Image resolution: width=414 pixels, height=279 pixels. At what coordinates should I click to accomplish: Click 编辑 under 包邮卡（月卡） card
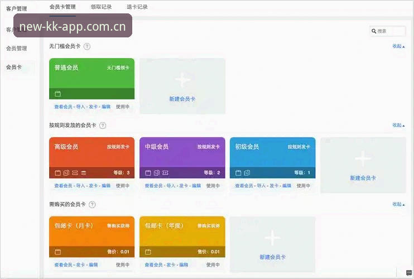(93, 264)
